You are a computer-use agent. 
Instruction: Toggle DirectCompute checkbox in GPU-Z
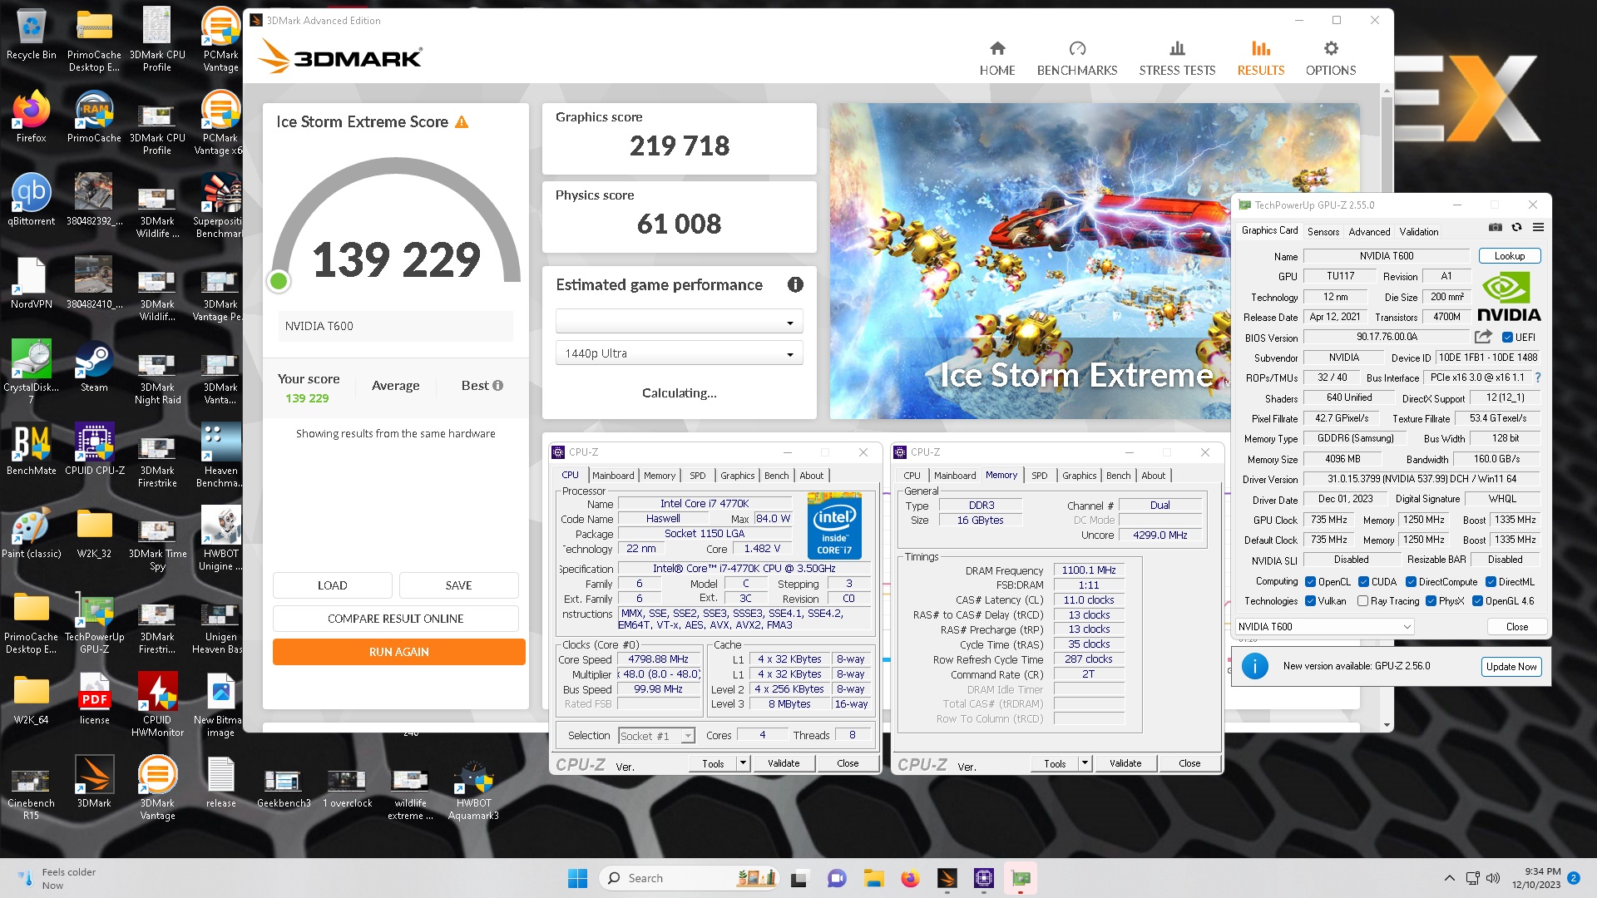(1411, 582)
